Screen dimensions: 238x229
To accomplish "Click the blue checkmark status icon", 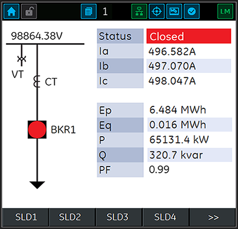I will tap(192, 11).
